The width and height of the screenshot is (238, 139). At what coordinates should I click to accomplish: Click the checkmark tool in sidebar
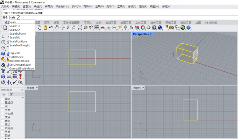point(15,82)
